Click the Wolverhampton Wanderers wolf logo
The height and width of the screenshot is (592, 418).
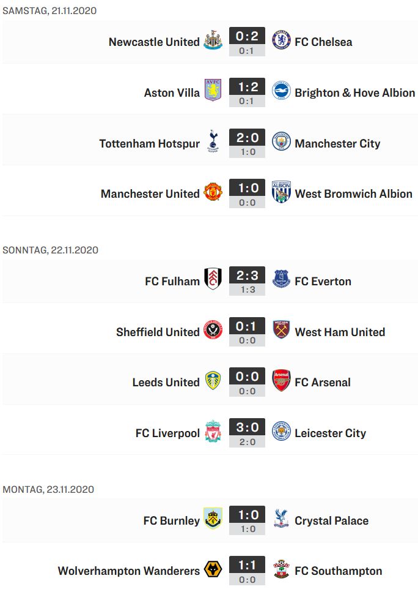pyautogui.click(x=213, y=569)
